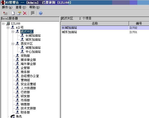
Task: Open the properties toolbar icon
Action: [x=19, y=13]
